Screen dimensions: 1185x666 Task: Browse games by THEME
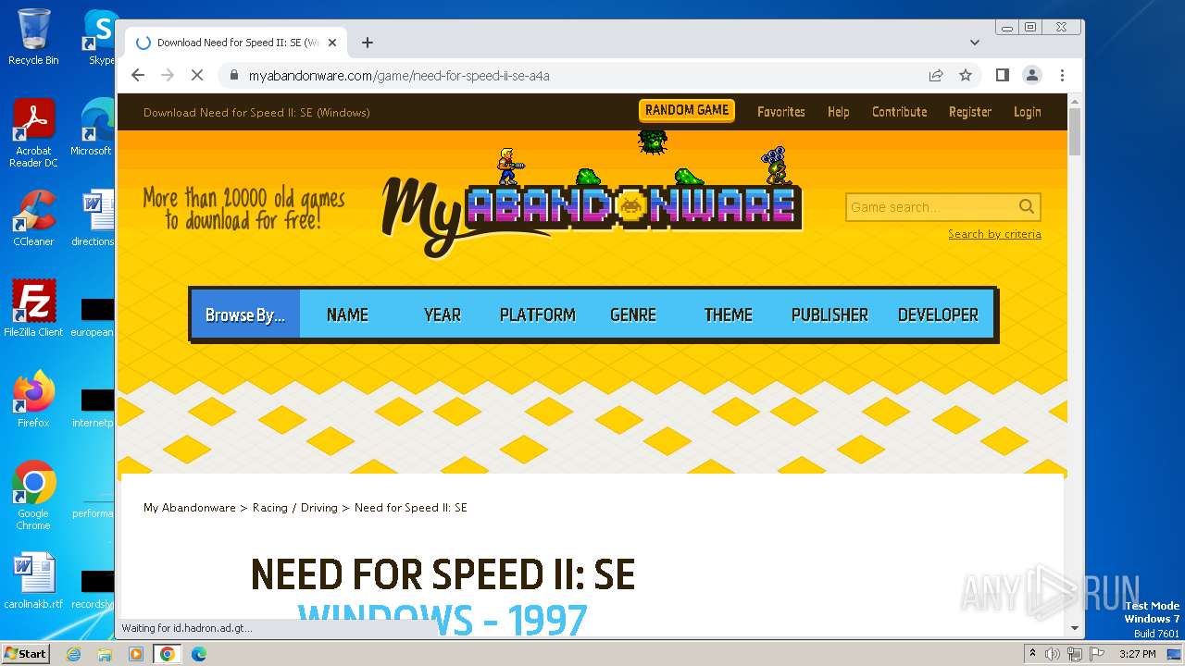pos(729,315)
